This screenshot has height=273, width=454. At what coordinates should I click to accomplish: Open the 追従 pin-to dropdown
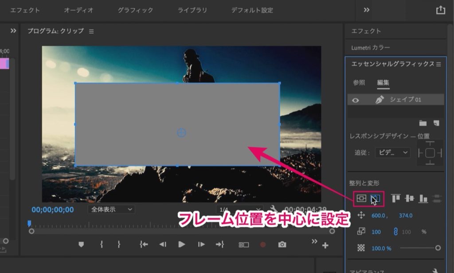pos(393,153)
